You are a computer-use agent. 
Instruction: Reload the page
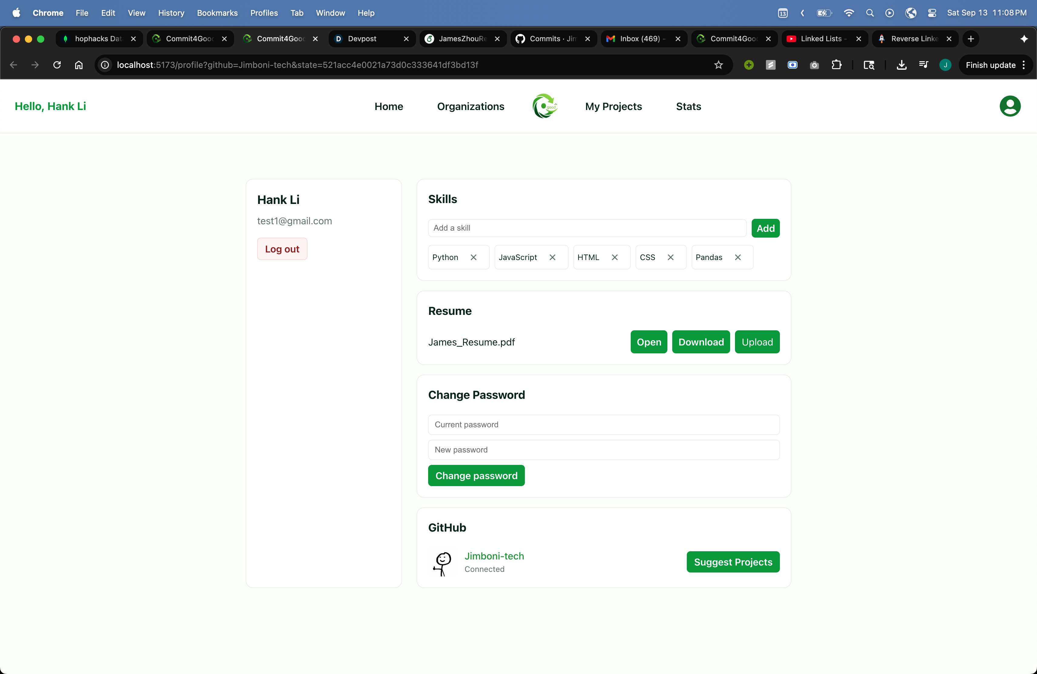57,65
